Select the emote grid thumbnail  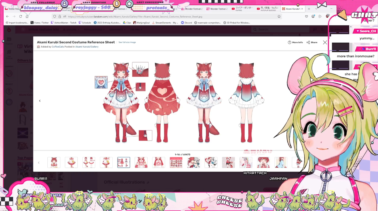(176, 162)
